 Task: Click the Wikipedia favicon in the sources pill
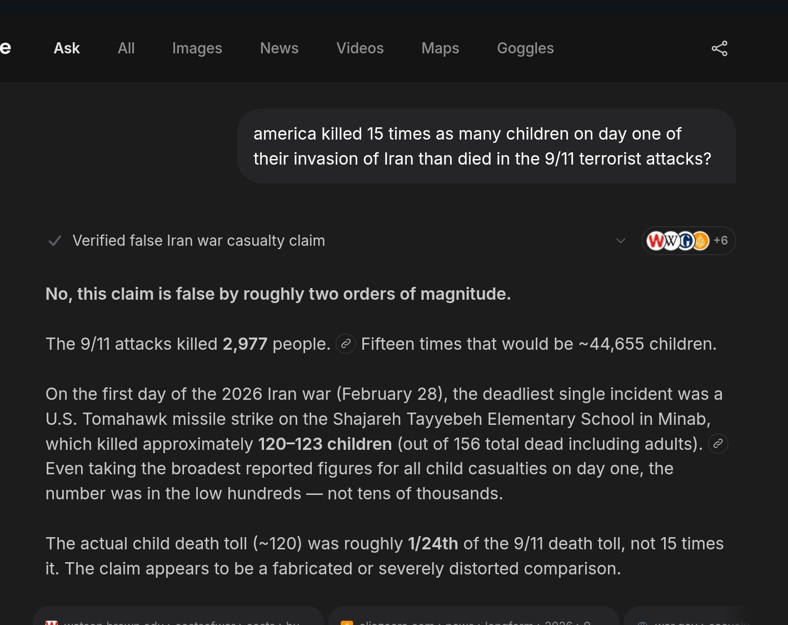(671, 241)
